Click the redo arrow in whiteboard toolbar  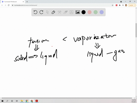click(41, 12)
